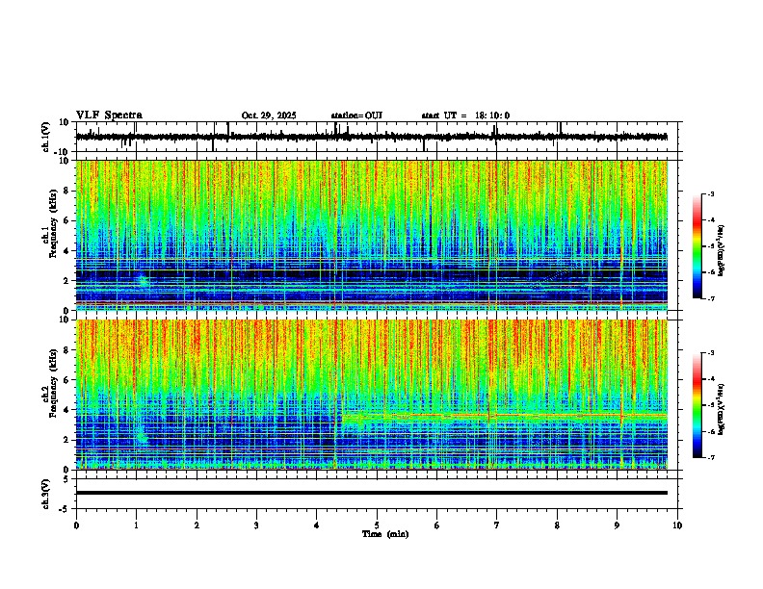Click the "station=OUI" header label
The image size is (763, 589).
pos(356,115)
